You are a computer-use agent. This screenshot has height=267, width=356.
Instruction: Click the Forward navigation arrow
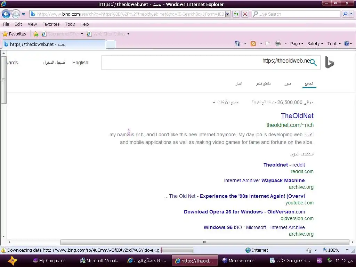tap(16, 14)
